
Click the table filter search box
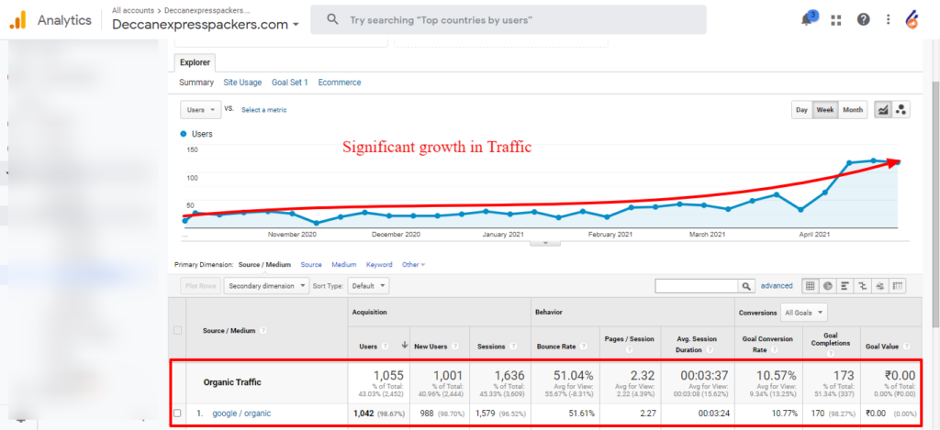click(x=698, y=286)
